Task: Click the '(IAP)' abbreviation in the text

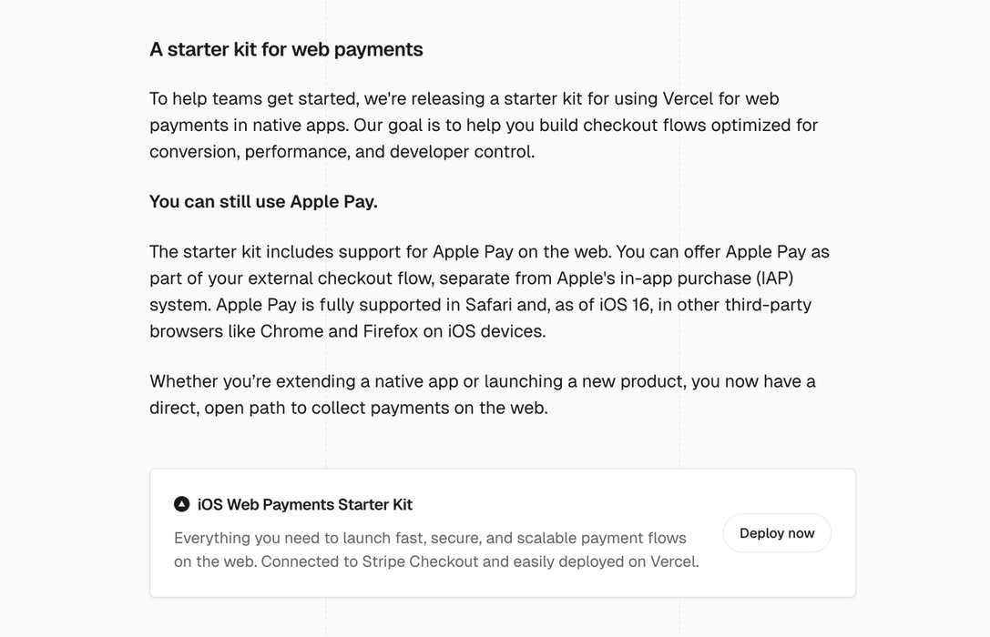Action: [x=774, y=278]
